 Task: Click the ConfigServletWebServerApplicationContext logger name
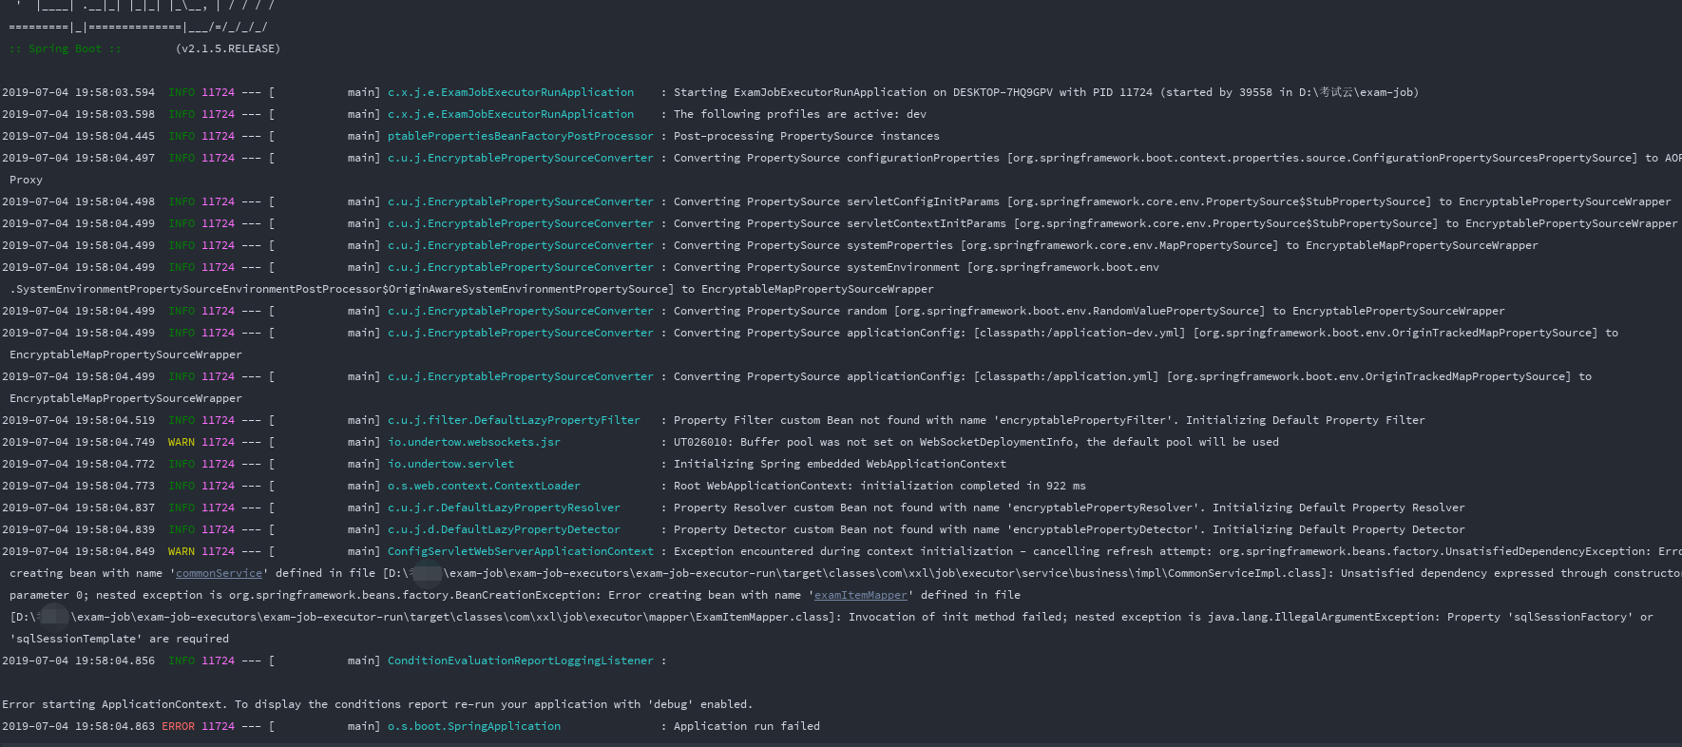[x=520, y=551]
